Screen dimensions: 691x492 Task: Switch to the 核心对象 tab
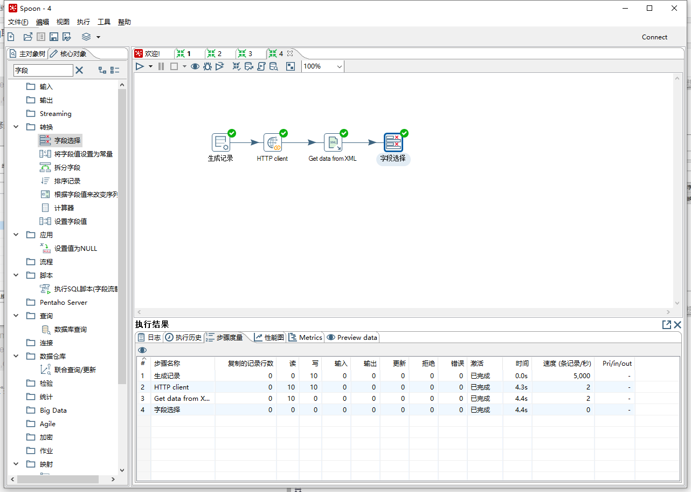[68, 54]
